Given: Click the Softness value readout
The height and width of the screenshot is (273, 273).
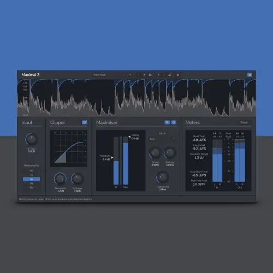Looking at the screenshot, I should (78, 191).
